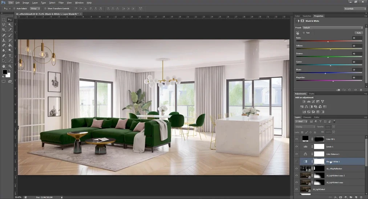
Task: Hide the Color Fill 1 layer
Action: pyautogui.click(x=296, y=139)
